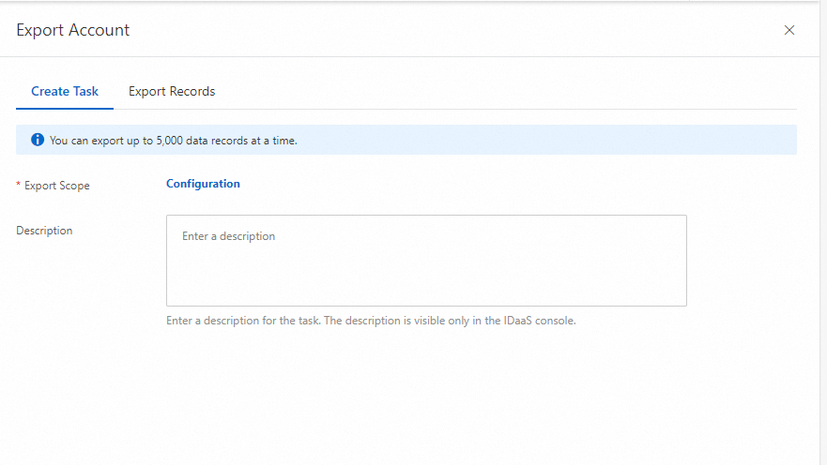Viewport: 827px width, 465px height.
Task: Click the Export Account dialog title
Action: (73, 30)
